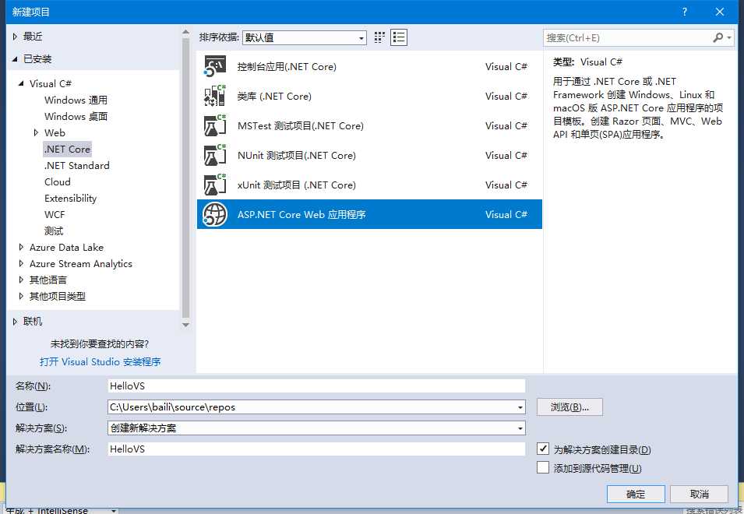Click the Class Library (.NET Core) template icon
The height and width of the screenshot is (514, 744).
(x=215, y=96)
